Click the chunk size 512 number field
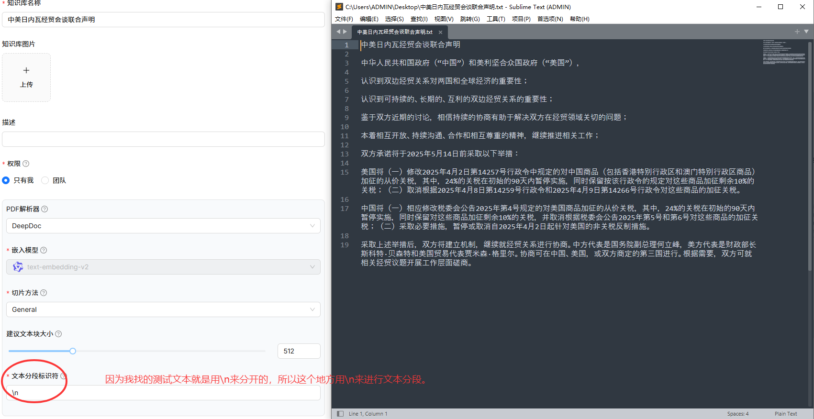Image resolution: width=814 pixels, height=419 pixels. 299,351
